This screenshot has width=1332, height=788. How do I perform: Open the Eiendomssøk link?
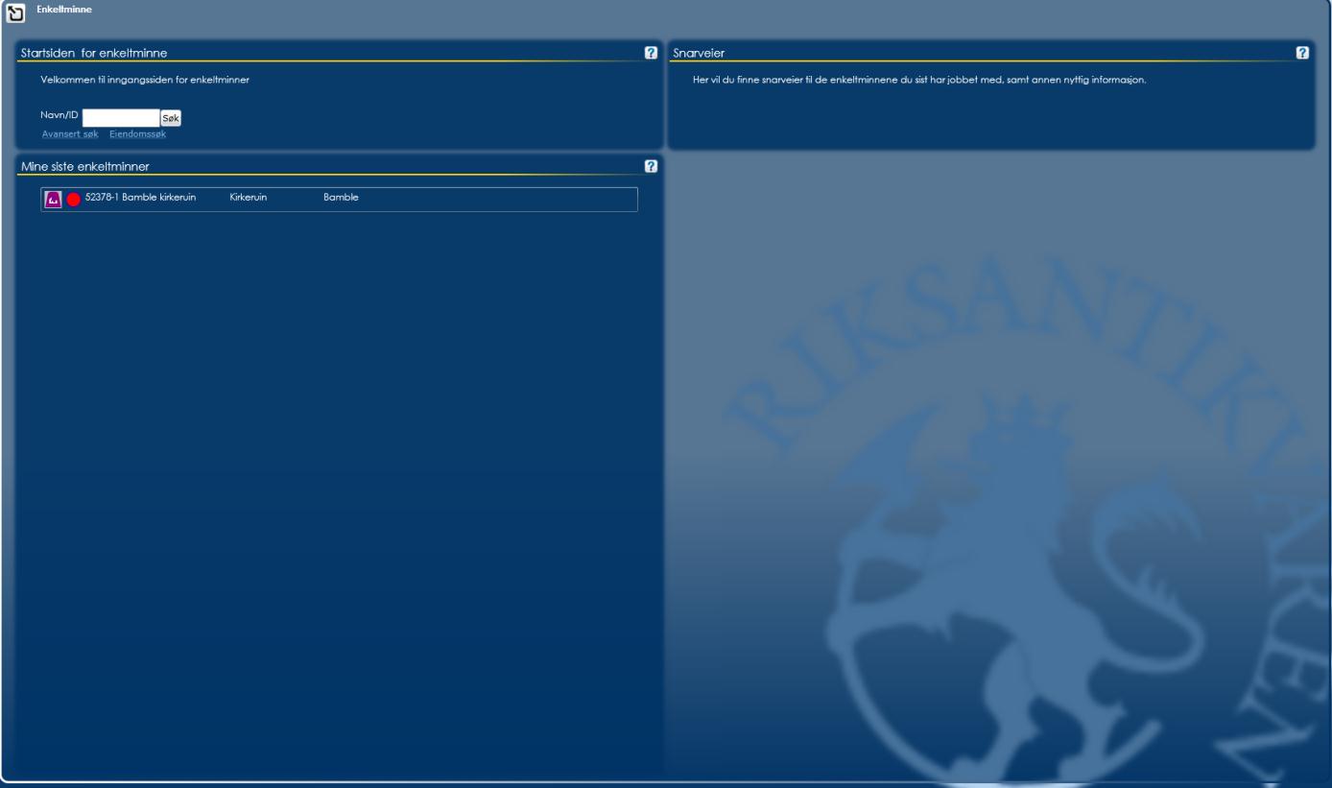coord(137,134)
